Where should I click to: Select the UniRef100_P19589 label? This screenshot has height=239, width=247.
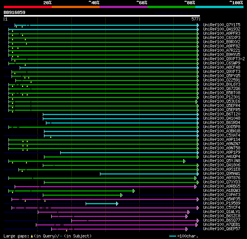coord(222,203)
